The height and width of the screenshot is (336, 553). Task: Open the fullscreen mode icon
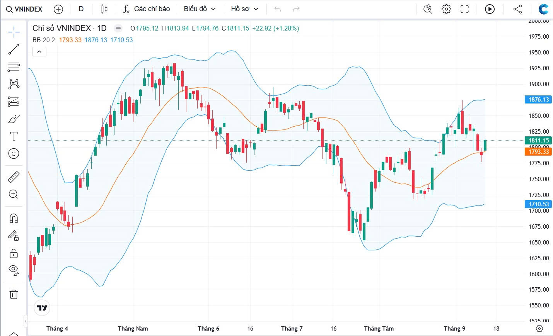pos(464,9)
